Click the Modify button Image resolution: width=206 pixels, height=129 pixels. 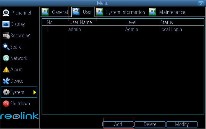[182, 124]
